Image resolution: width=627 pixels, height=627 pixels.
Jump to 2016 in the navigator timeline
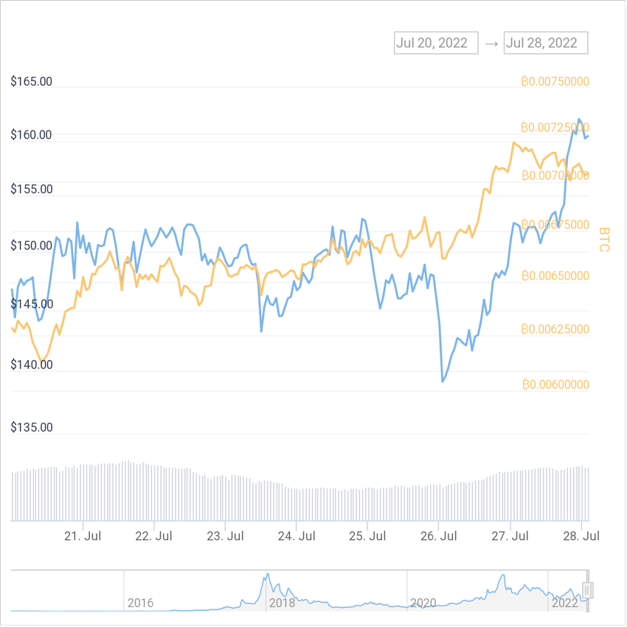click(x=140, y=603)
